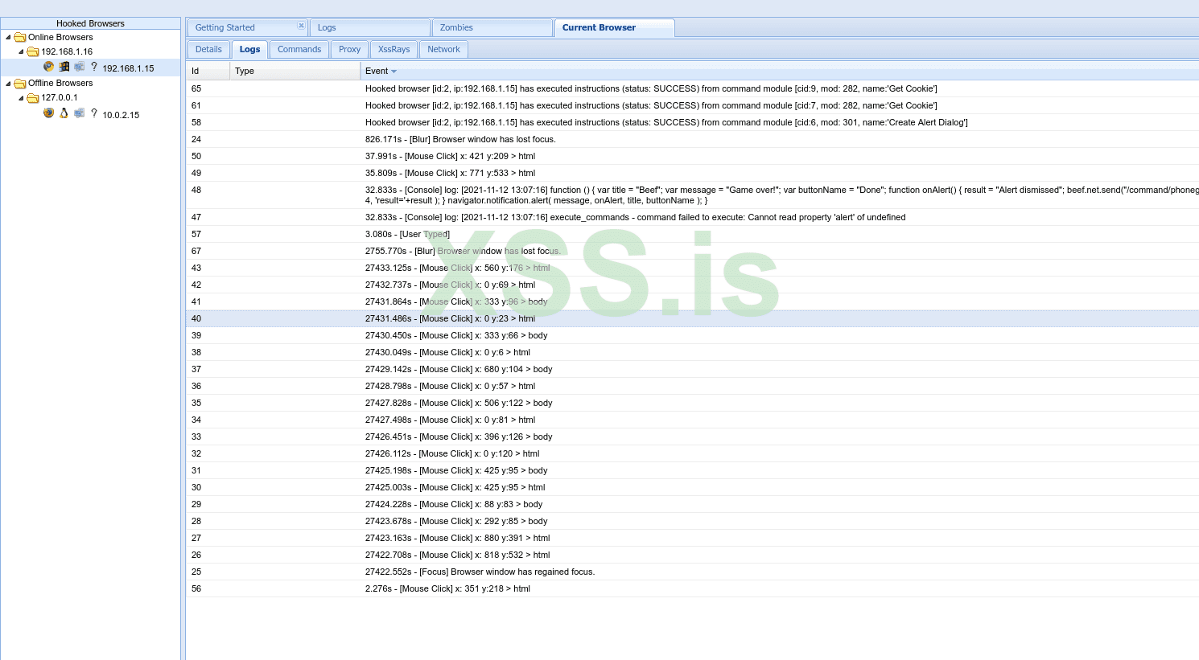This screenshot has width=1199, height=660.
Task: Click the sort arrow on the Event column
Action: (x=393, y=72)
